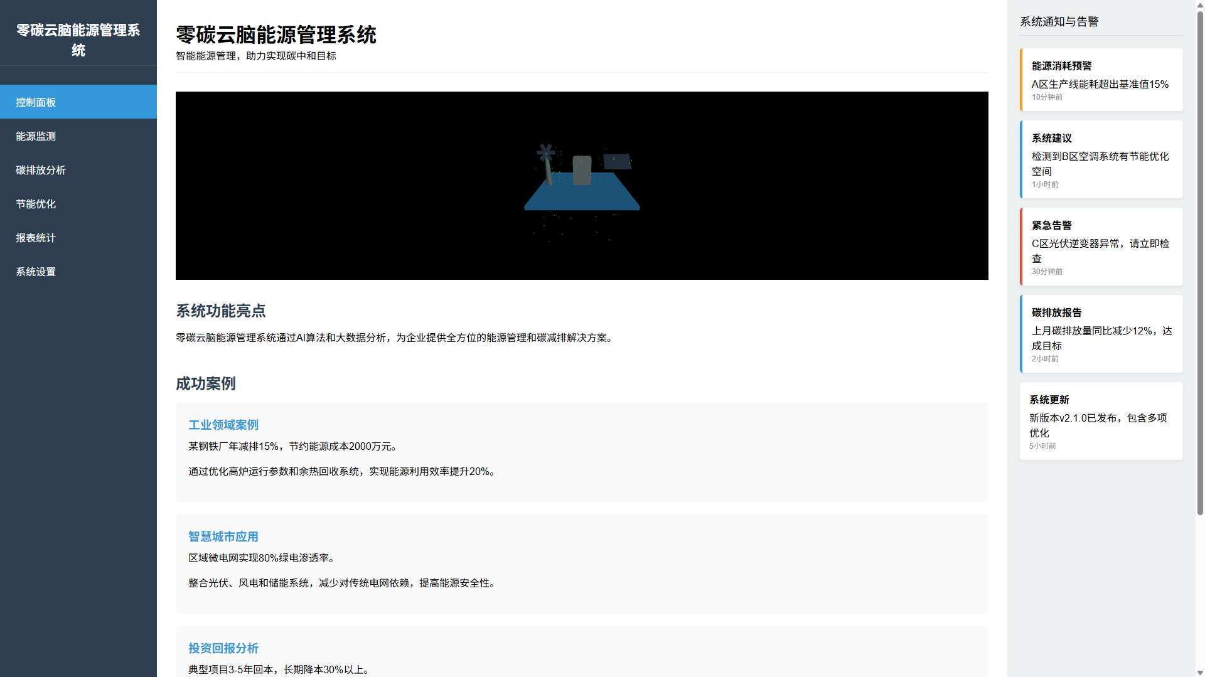Open the 系统建议 notification card
Screen dimensions: 1205x677
1101,159
